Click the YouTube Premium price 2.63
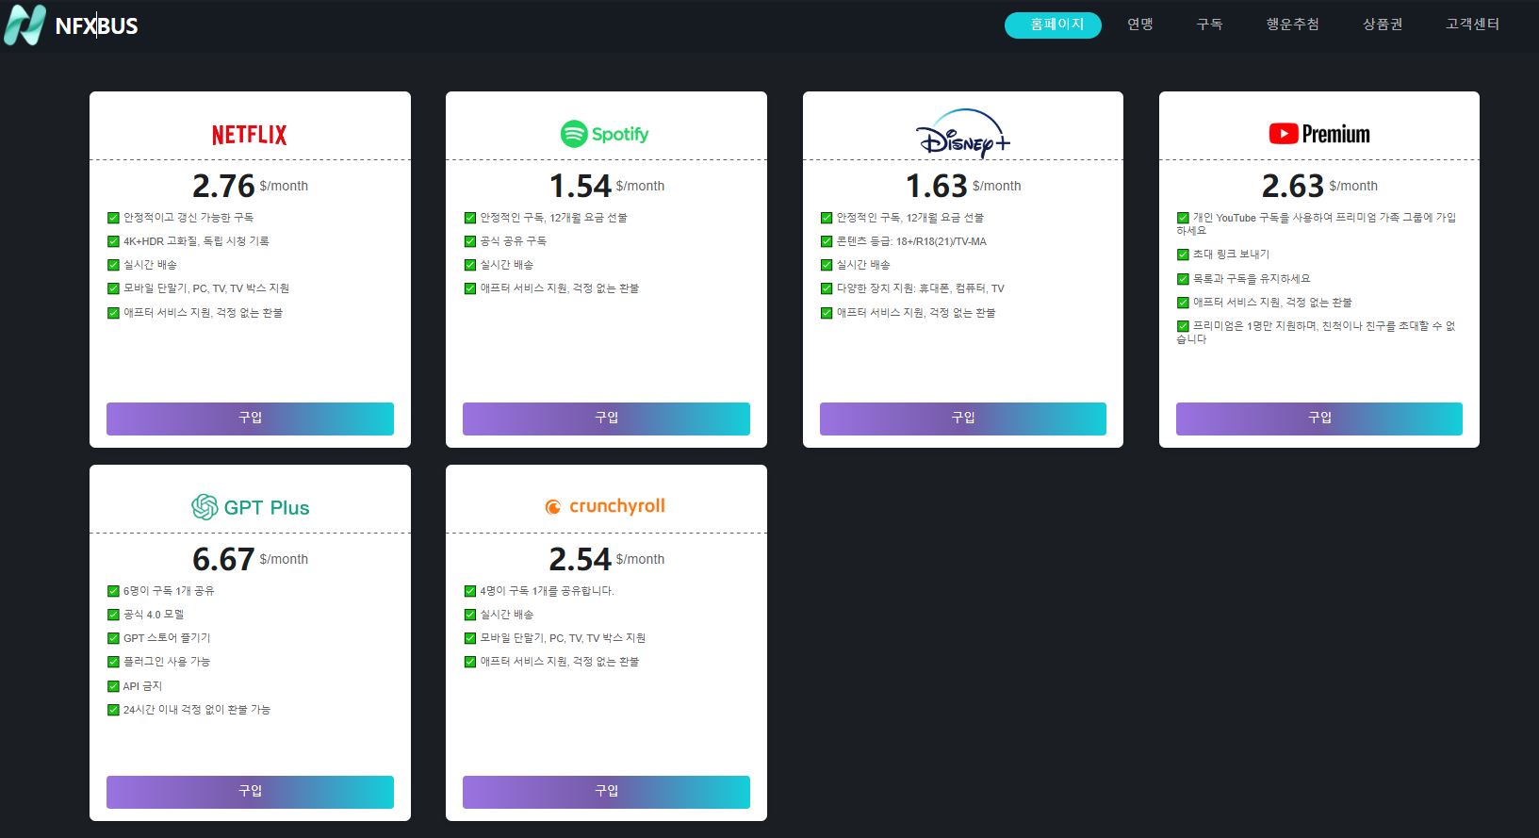This screenshot has width=1539, height=838. 1293,186
